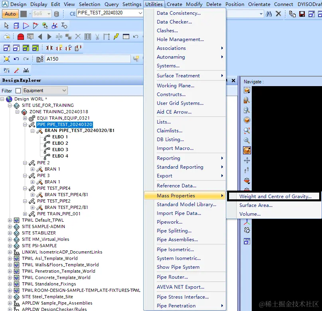The image size is (322, 311).
Task: Click the left-pointing previous arrow icon
Action: pyautogui.click(x=40, y=37)
